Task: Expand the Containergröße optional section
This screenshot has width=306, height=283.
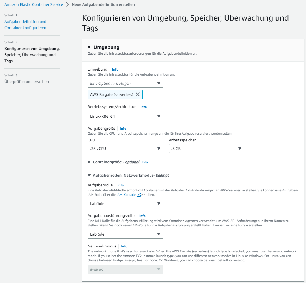Action: point(89,162)
